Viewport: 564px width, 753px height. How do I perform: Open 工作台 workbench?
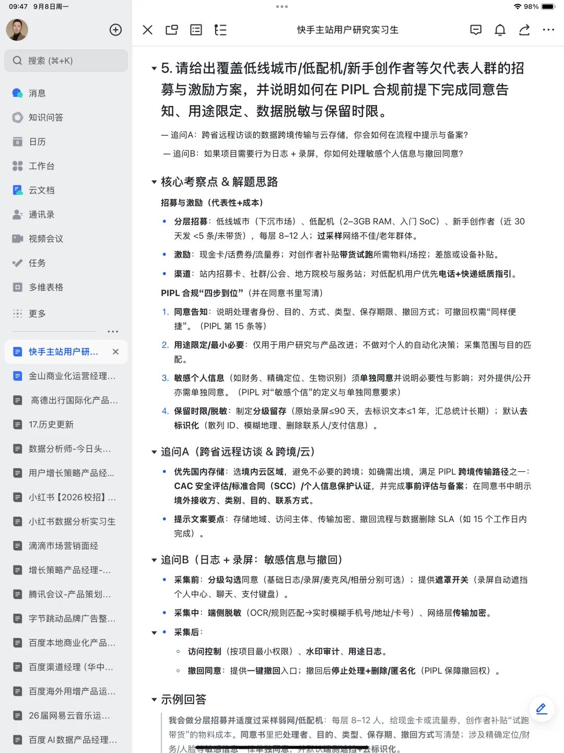pyautogui.click(x=66, y=166)
